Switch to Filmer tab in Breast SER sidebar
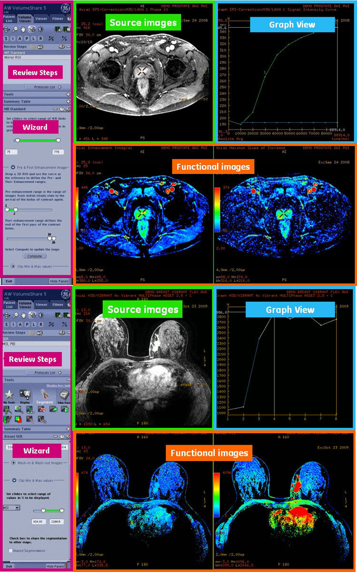The width and height of the screenshot is (357, 572). click(58, 305)
